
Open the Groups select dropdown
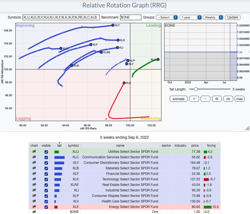tap(167, 17)
